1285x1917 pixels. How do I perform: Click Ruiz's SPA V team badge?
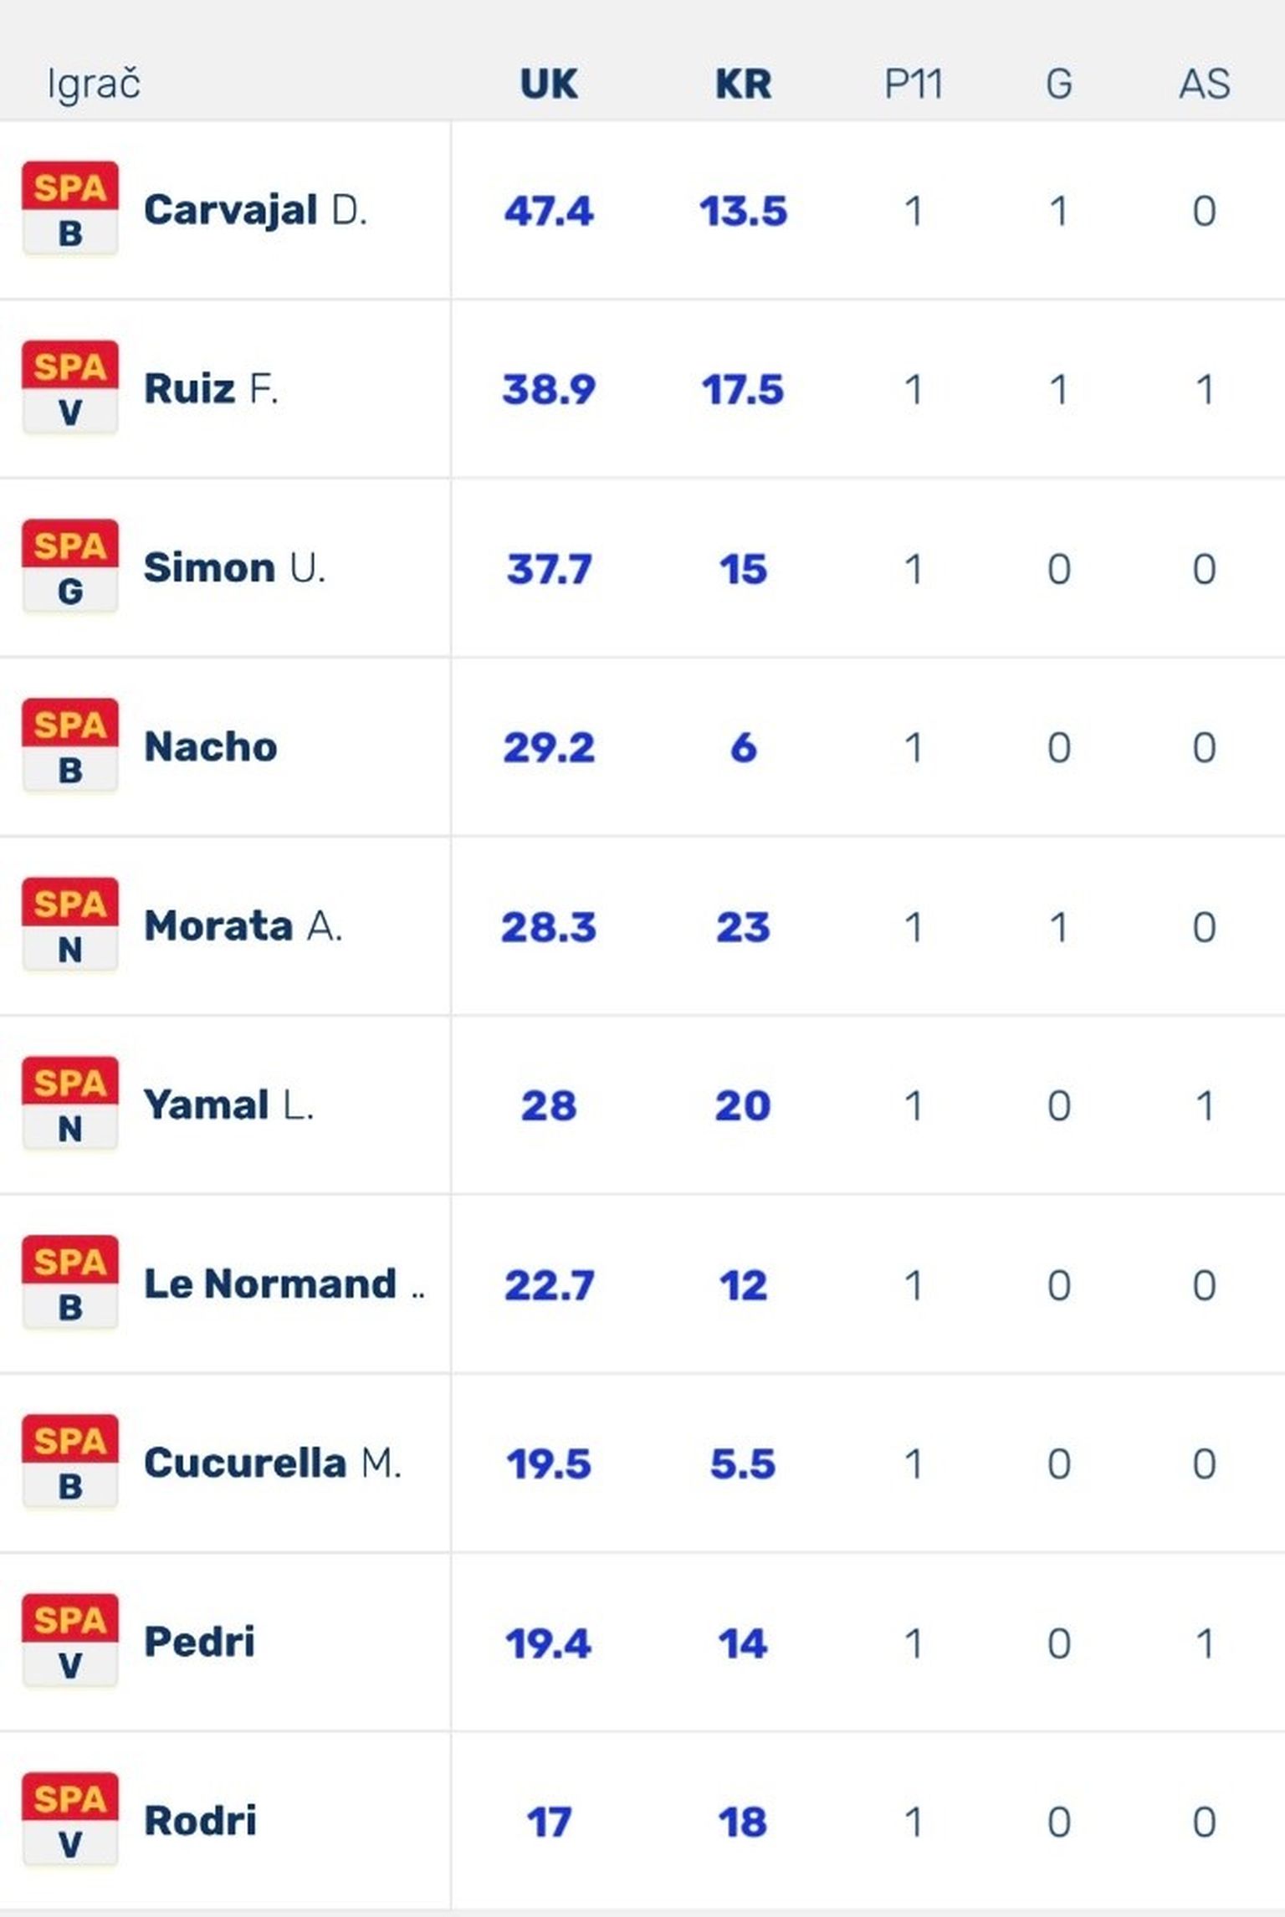pyautogui.click(x=70, y=387)
